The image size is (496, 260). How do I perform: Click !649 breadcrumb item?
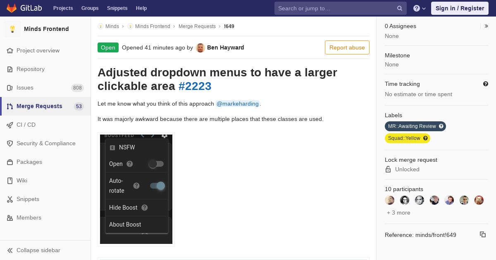click(229, 26)
